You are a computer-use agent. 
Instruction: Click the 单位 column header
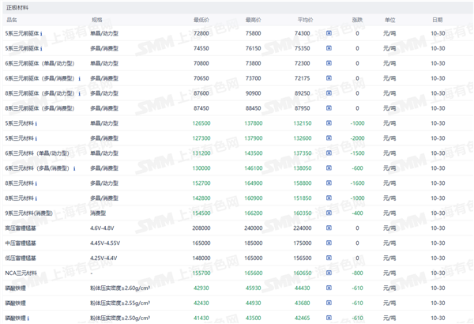tap(390, 20)
